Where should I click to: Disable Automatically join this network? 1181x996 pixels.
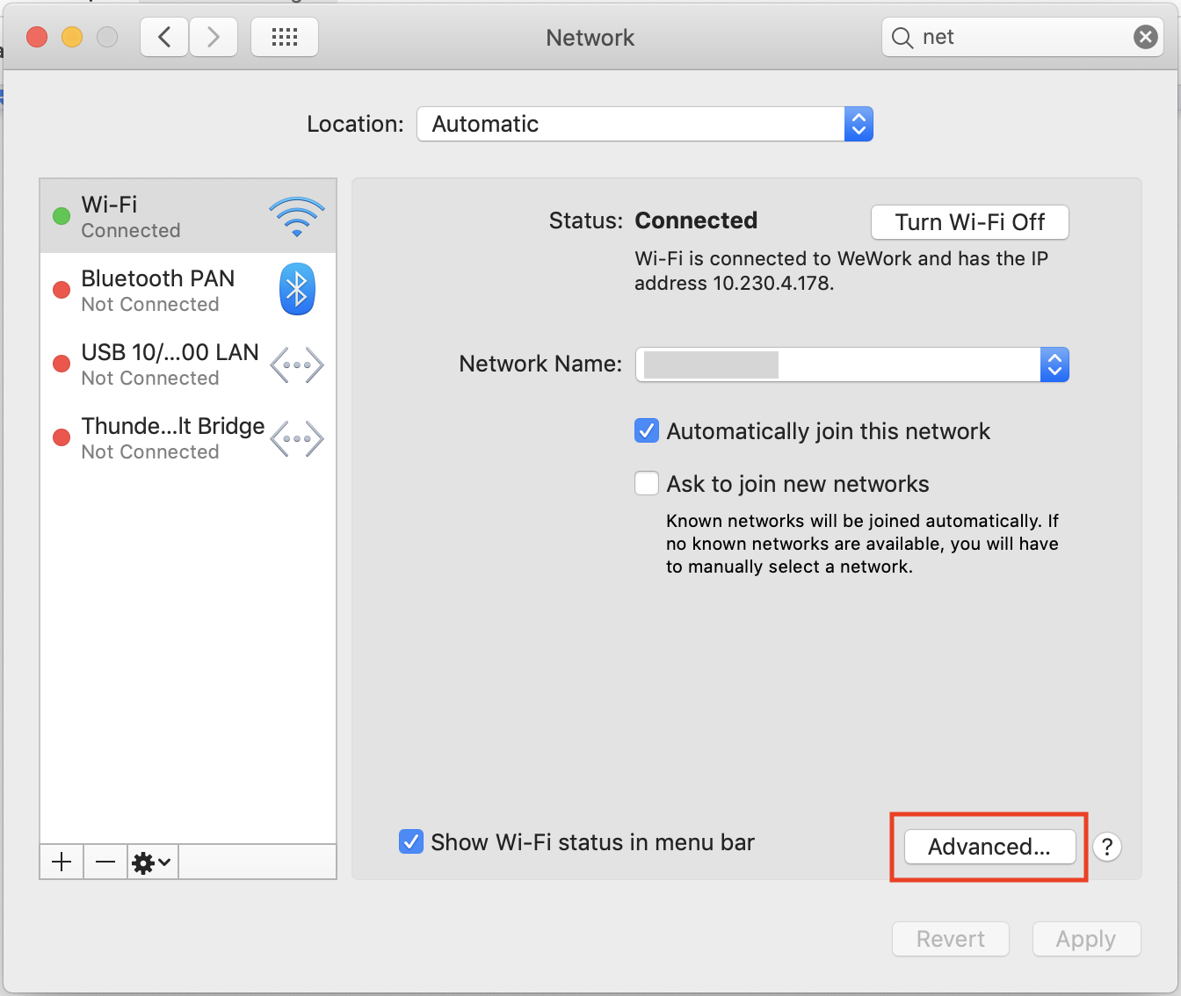tap(646, 430)
